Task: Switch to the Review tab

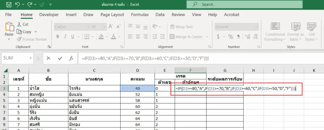Action: coord(178,14)
